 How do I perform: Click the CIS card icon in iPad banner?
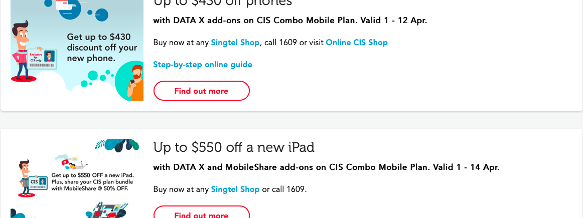pos(38,182)
